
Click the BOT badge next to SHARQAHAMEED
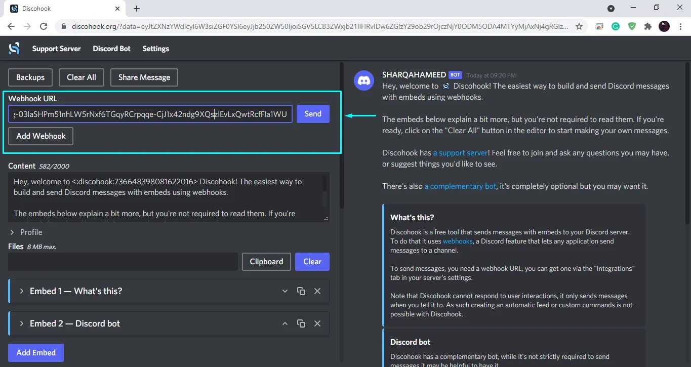[x=455, y=75]
